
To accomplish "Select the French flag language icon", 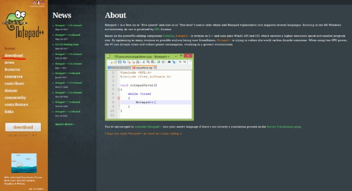I will click(39, 3).
